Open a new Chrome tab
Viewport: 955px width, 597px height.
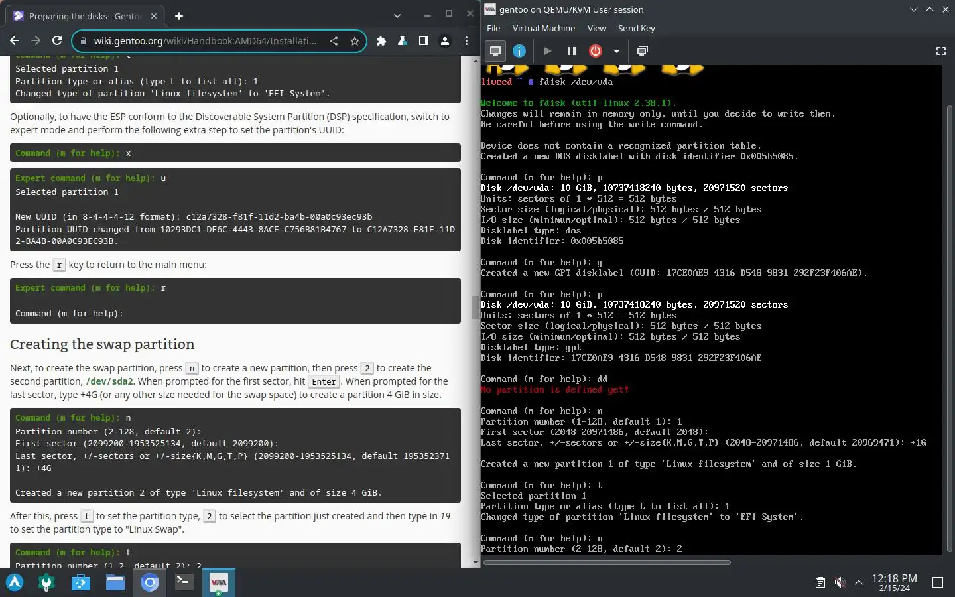179,16
